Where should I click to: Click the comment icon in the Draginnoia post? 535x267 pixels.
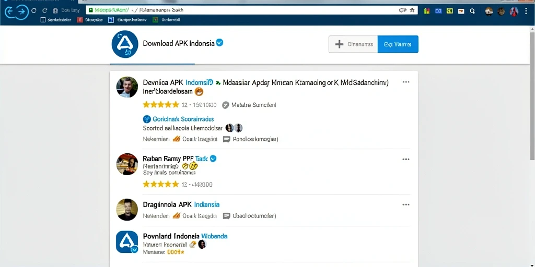pyautogui.click(x=227, y=216)
